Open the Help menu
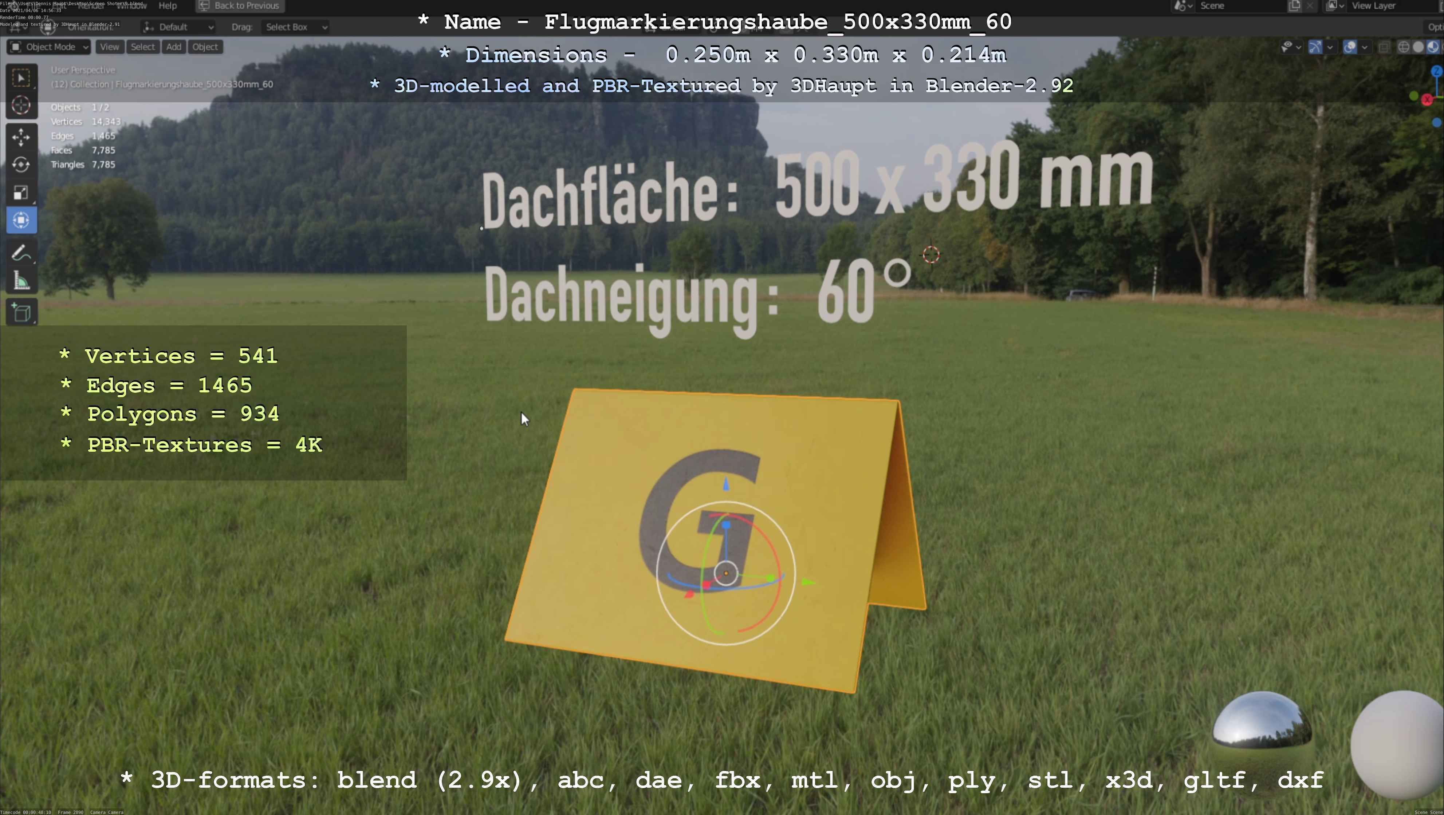1444x815 pixels. 168,5
